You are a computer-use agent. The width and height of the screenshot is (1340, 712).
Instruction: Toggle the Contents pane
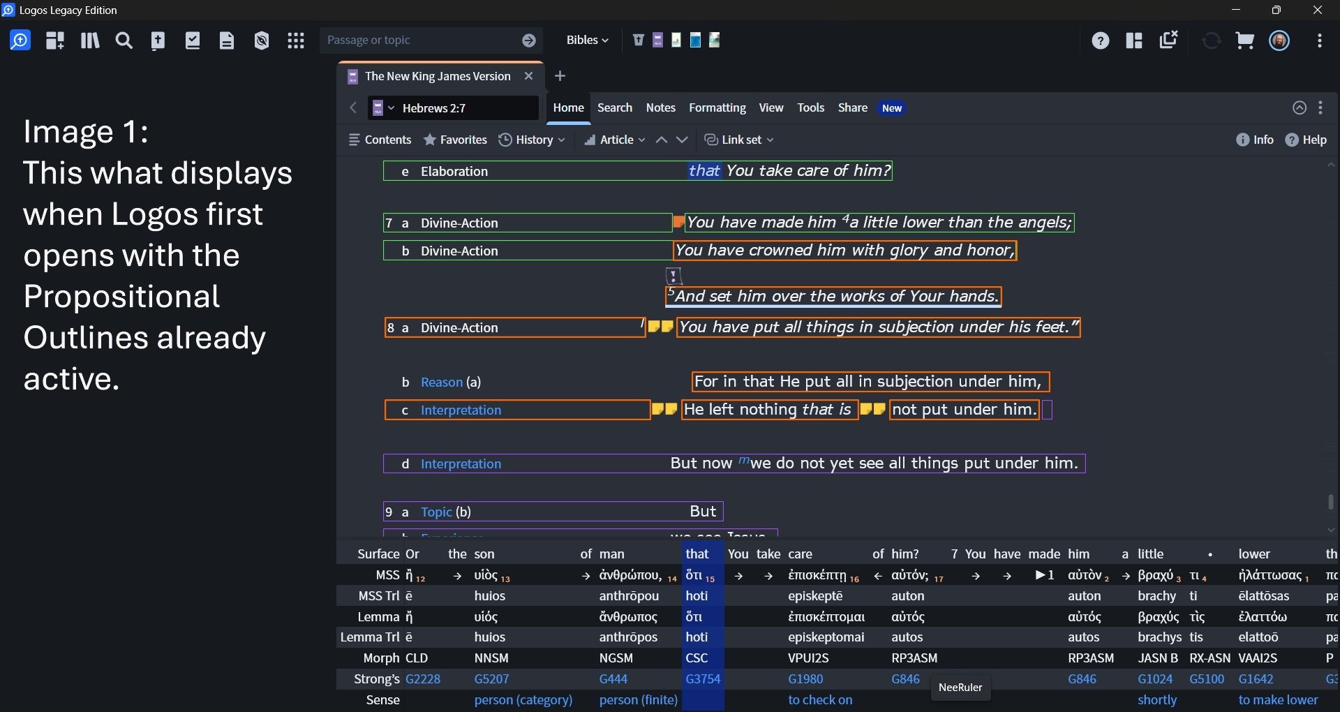pyautogui.click(x=380, y=140)
